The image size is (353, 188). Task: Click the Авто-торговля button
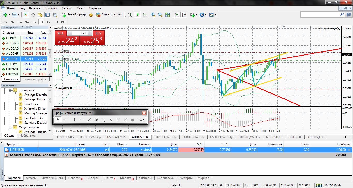(x=109, y=15)
